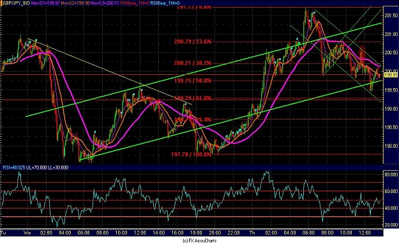The width and height of the screenshot is (399, 243).
Task: Click the 200.50 price axis value
Action: (391, 53)
